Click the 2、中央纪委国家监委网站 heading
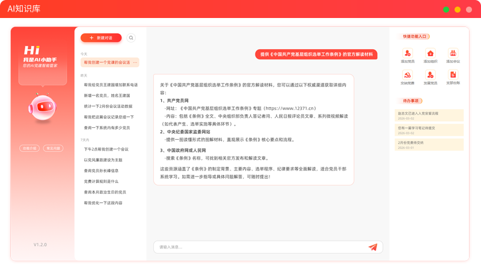This screenshot has height=270, width=481. [x=185, y=132]
